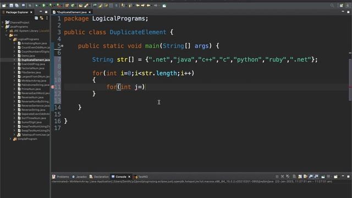The height and width of the screenshot is (198, 352).
Task: Maximize the Console view panel
Action: 348,177
